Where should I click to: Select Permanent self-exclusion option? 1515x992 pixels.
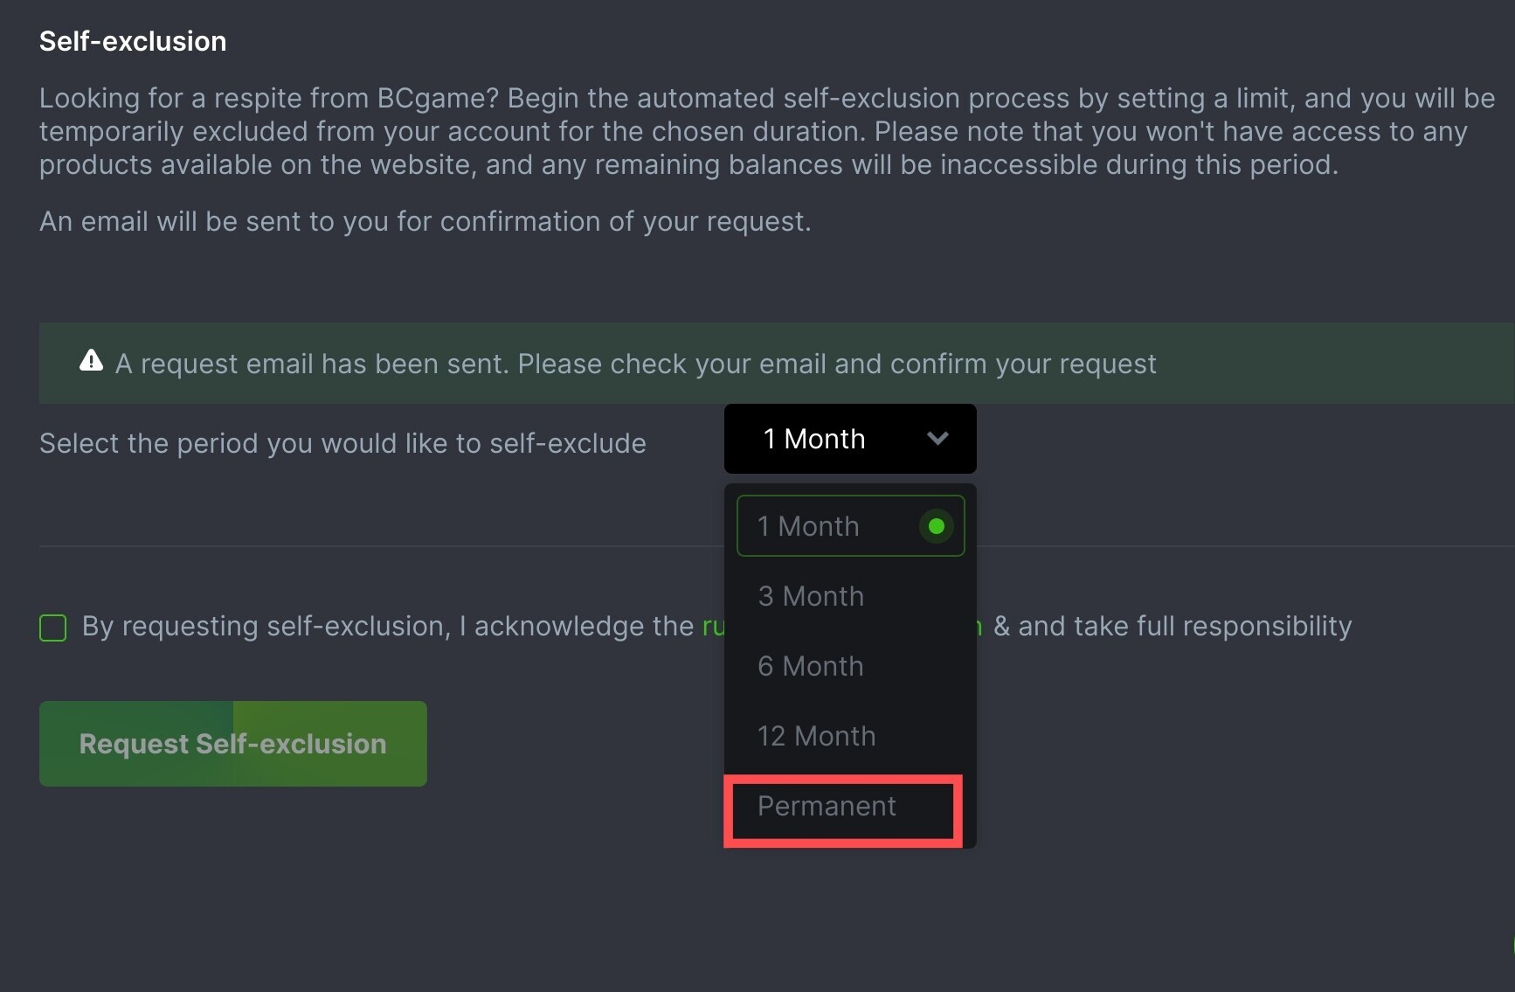click(x=827, y=806)
